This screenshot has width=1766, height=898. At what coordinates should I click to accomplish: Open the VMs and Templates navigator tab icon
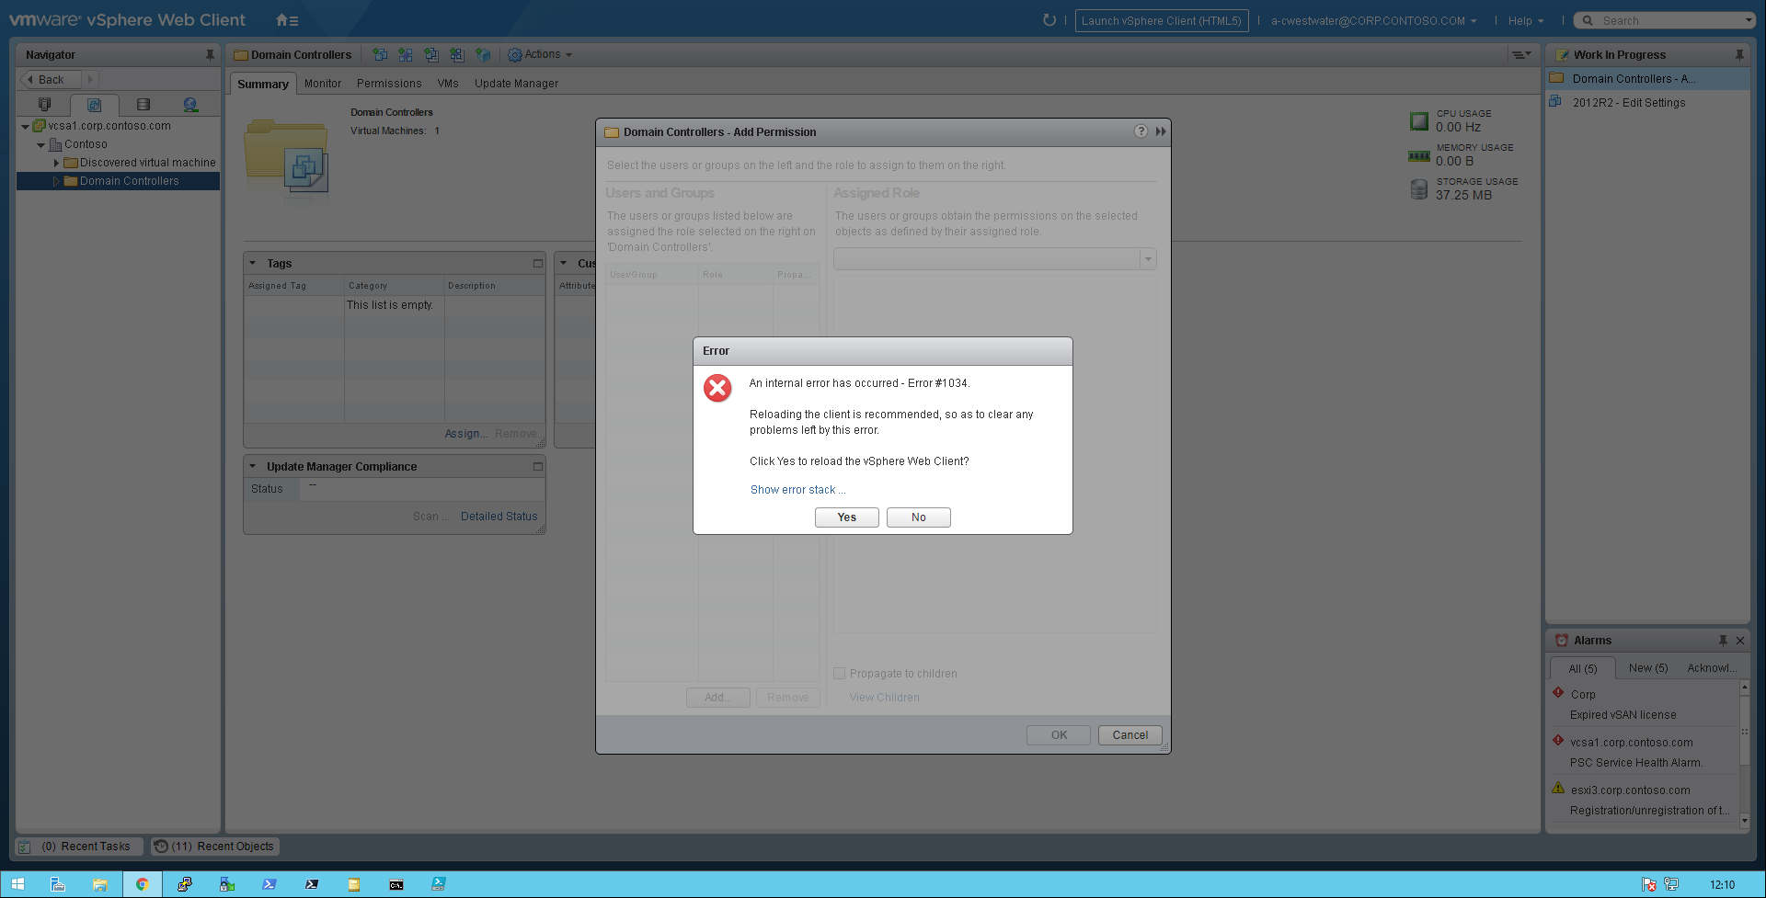click(94, 105)
